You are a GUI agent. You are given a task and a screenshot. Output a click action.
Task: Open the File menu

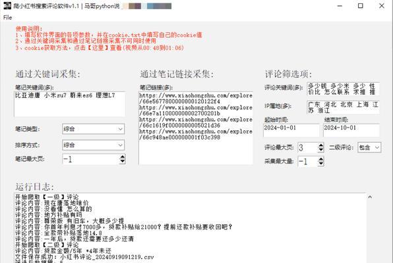click(7, 18)
